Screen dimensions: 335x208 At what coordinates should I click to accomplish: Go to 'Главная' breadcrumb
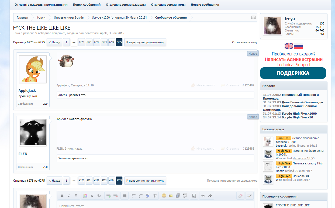point(22,17)
